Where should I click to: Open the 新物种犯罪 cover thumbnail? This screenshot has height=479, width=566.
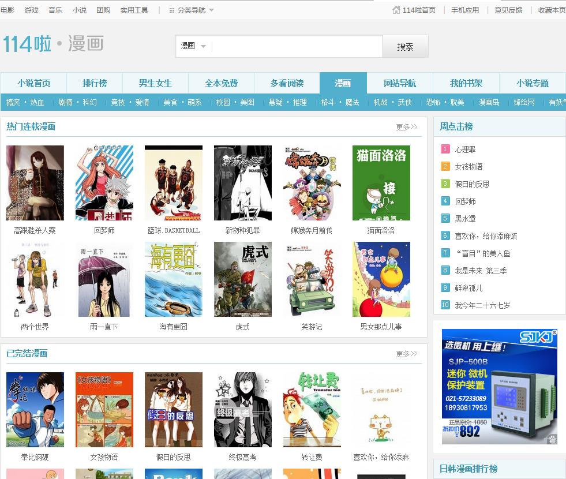click(243, 182)
